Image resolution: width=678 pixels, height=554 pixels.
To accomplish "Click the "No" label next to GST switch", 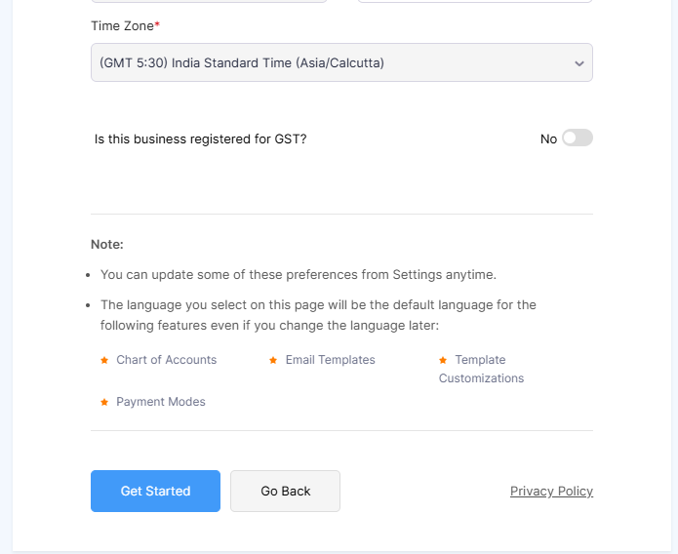I will 548,139.
